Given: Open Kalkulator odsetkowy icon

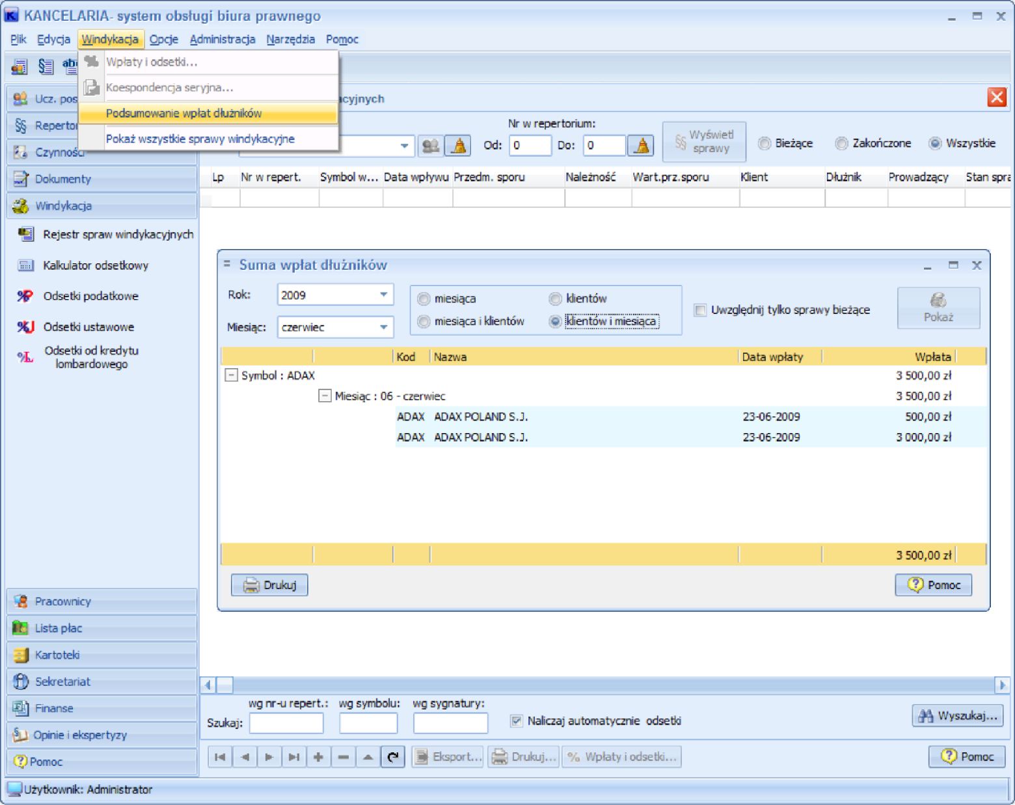Looking at the screenshot, I should tap(26, 265).
